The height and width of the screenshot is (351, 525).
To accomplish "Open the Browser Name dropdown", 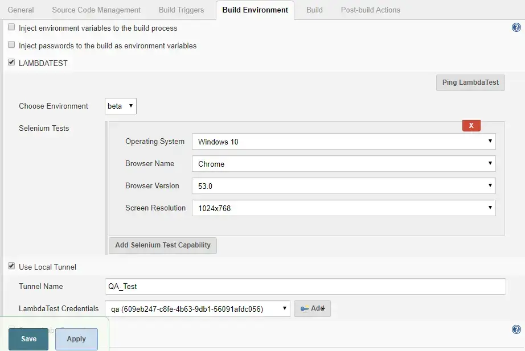I will (x=343, y=163).
